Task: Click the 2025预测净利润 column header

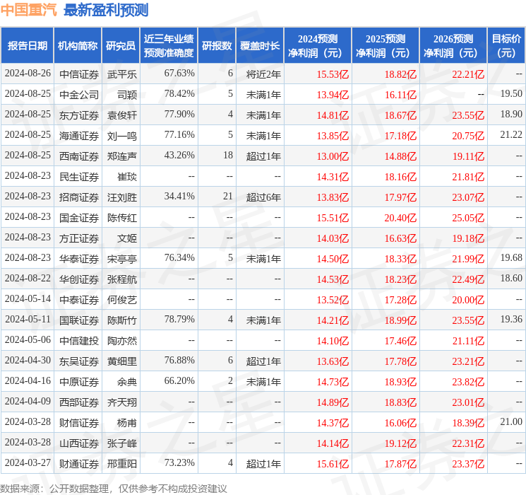Action: click(x=385, y=46)
